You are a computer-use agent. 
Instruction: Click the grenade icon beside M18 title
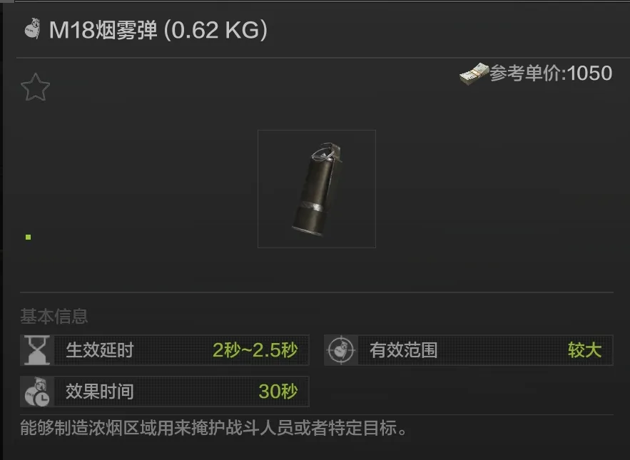(33, 29)
